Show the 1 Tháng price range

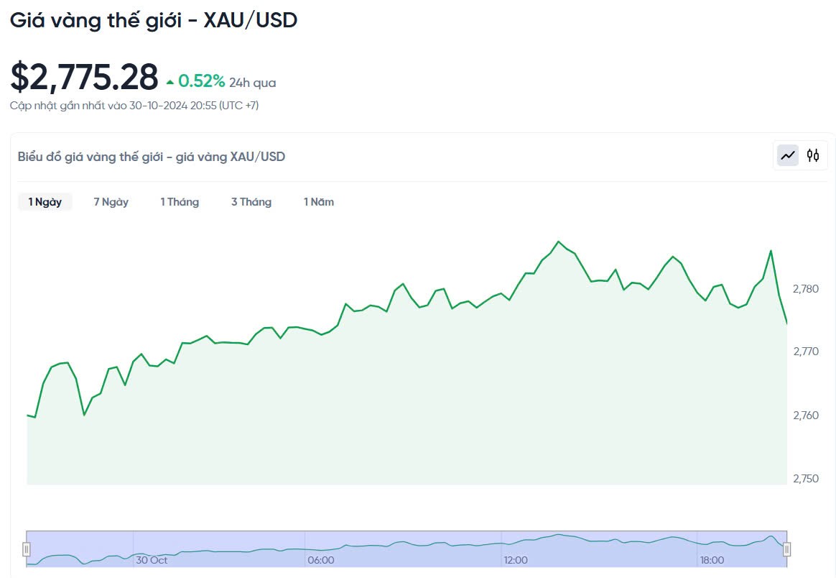pos(180,202)
